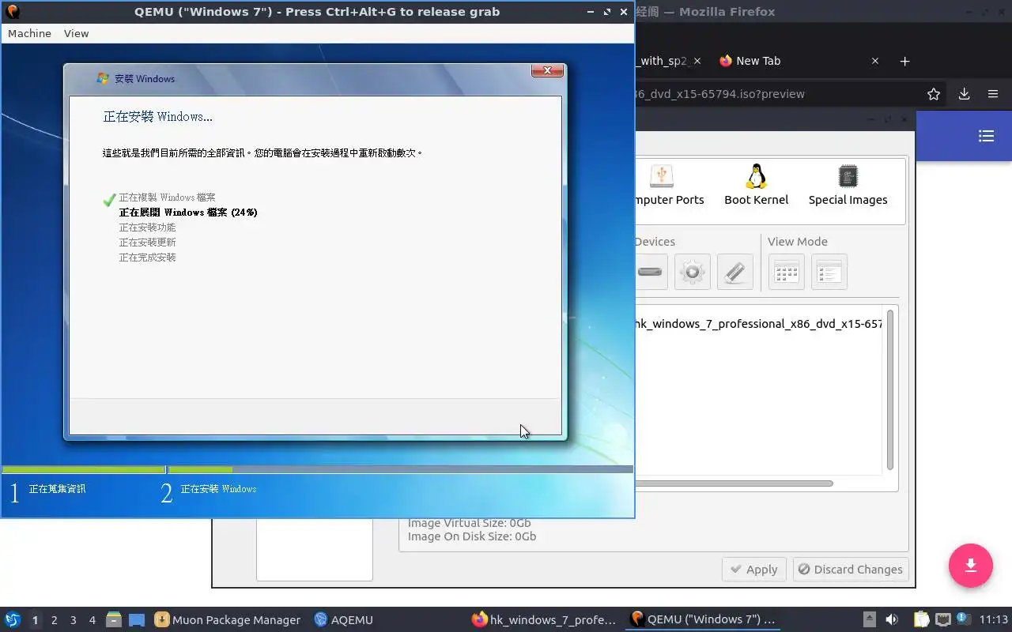Click Image Virtual Size text in AQEMU
Screen dimensions: 1012x632
469,523
